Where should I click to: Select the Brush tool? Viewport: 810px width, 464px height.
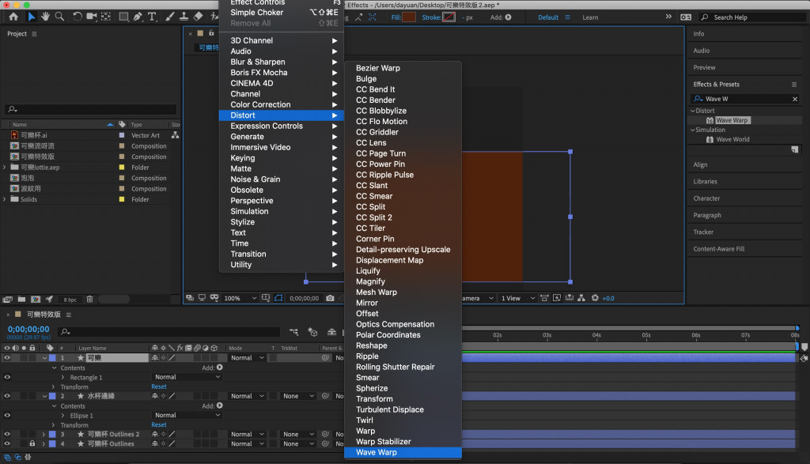[x=169, y=17]
